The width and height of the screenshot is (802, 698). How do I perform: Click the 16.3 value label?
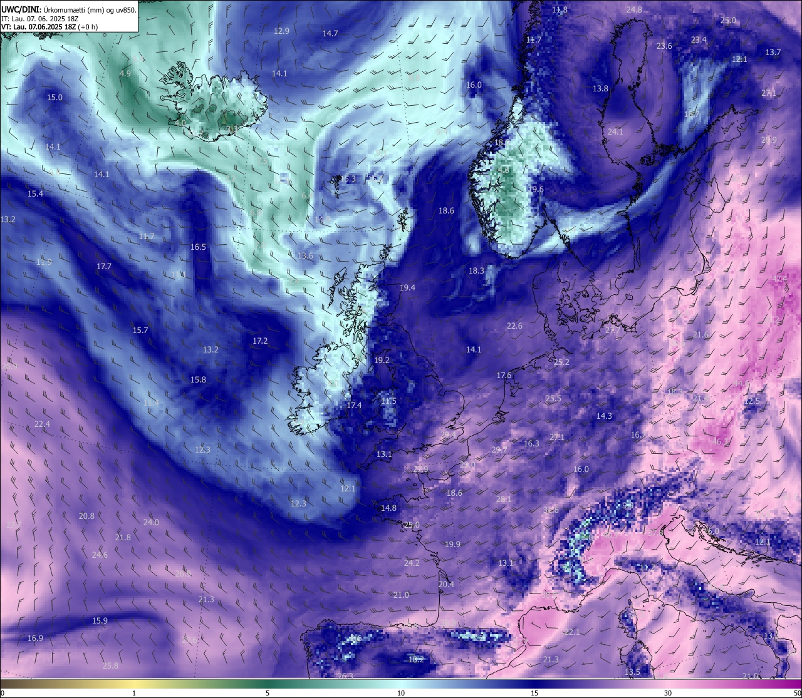(531, 444)
